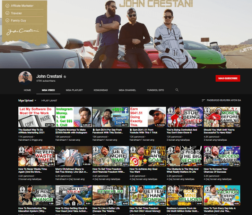This screenshot has height=215, width=252.
Task: Open How To Never Waste Time Again title
Action: (33, 171)
